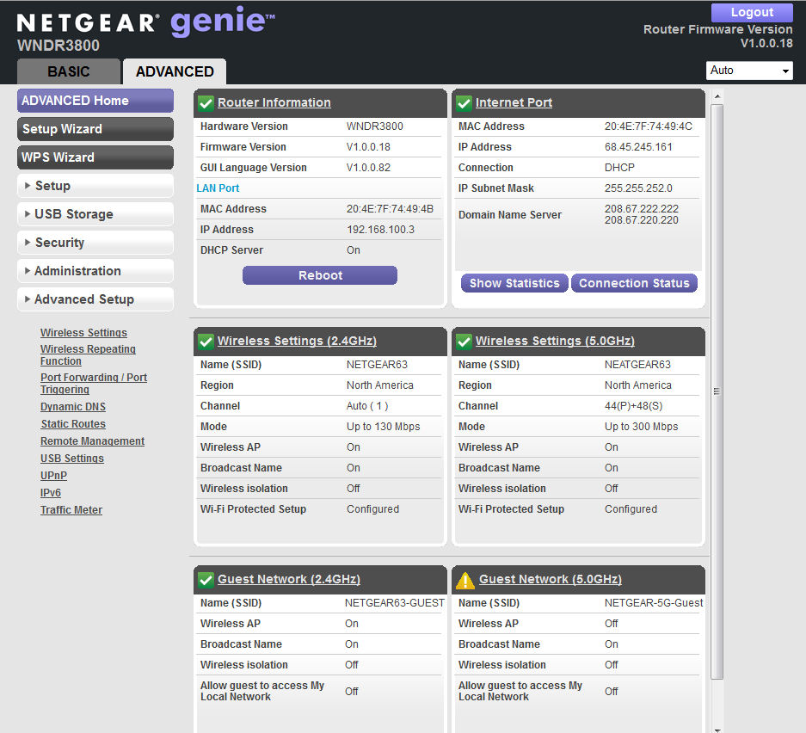
Task: Open Wireless Settings sidebar link
Action: pos(83,333)
